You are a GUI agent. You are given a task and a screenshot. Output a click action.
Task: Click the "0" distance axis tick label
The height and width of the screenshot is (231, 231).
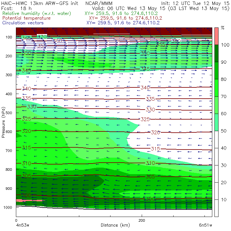[16, 220]
